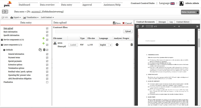Open the Special payments tree item
The height and width of the screenshot is (108, 201).
click(x=15, y=61)
